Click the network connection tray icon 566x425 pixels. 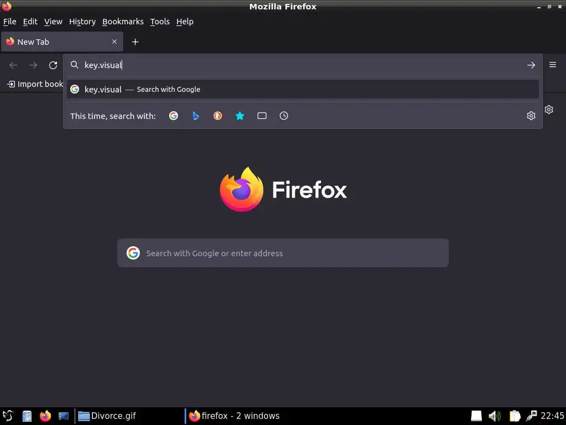(532, 416)
